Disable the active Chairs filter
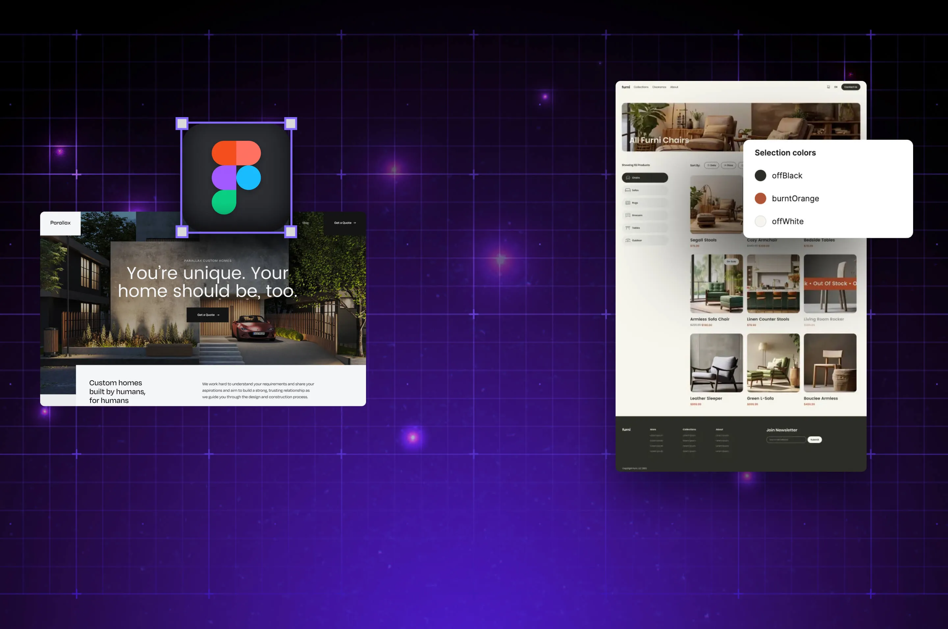The image size is (948, 629). pos(645,178)
